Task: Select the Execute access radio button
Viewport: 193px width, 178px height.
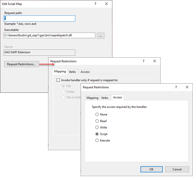Action: [x=97, y=140]
